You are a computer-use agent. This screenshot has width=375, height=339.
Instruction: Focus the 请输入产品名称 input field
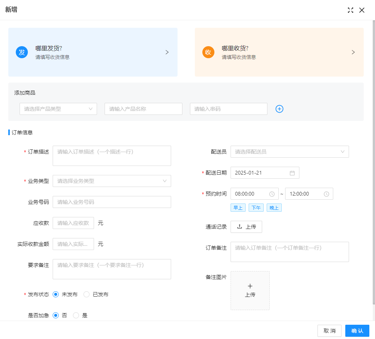point(144,109)
